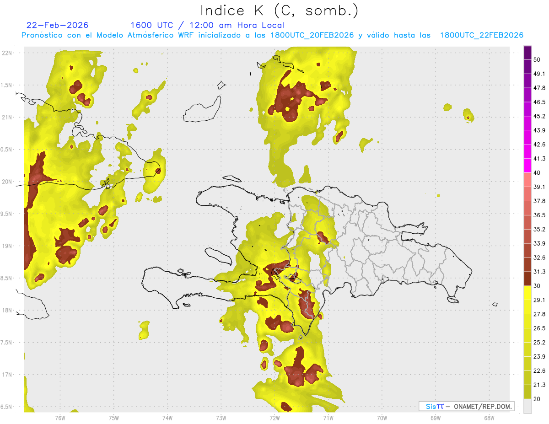The image size is (549, 424).
Task: Click the '33.9' color scale value
Action: 539,243
